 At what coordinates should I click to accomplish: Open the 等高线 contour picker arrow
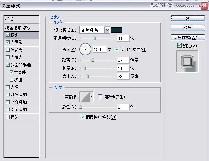(x=91, y=97)
